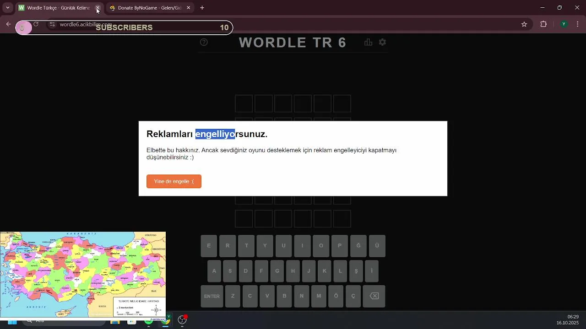586x329 pixels.
Task: Reload the page with the refresh icon
Action: click(36, 24)
